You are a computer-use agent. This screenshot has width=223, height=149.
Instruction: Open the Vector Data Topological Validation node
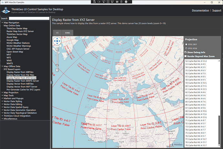[20, 113]
